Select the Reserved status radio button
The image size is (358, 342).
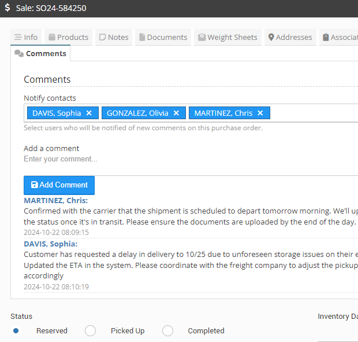(16, 331)
